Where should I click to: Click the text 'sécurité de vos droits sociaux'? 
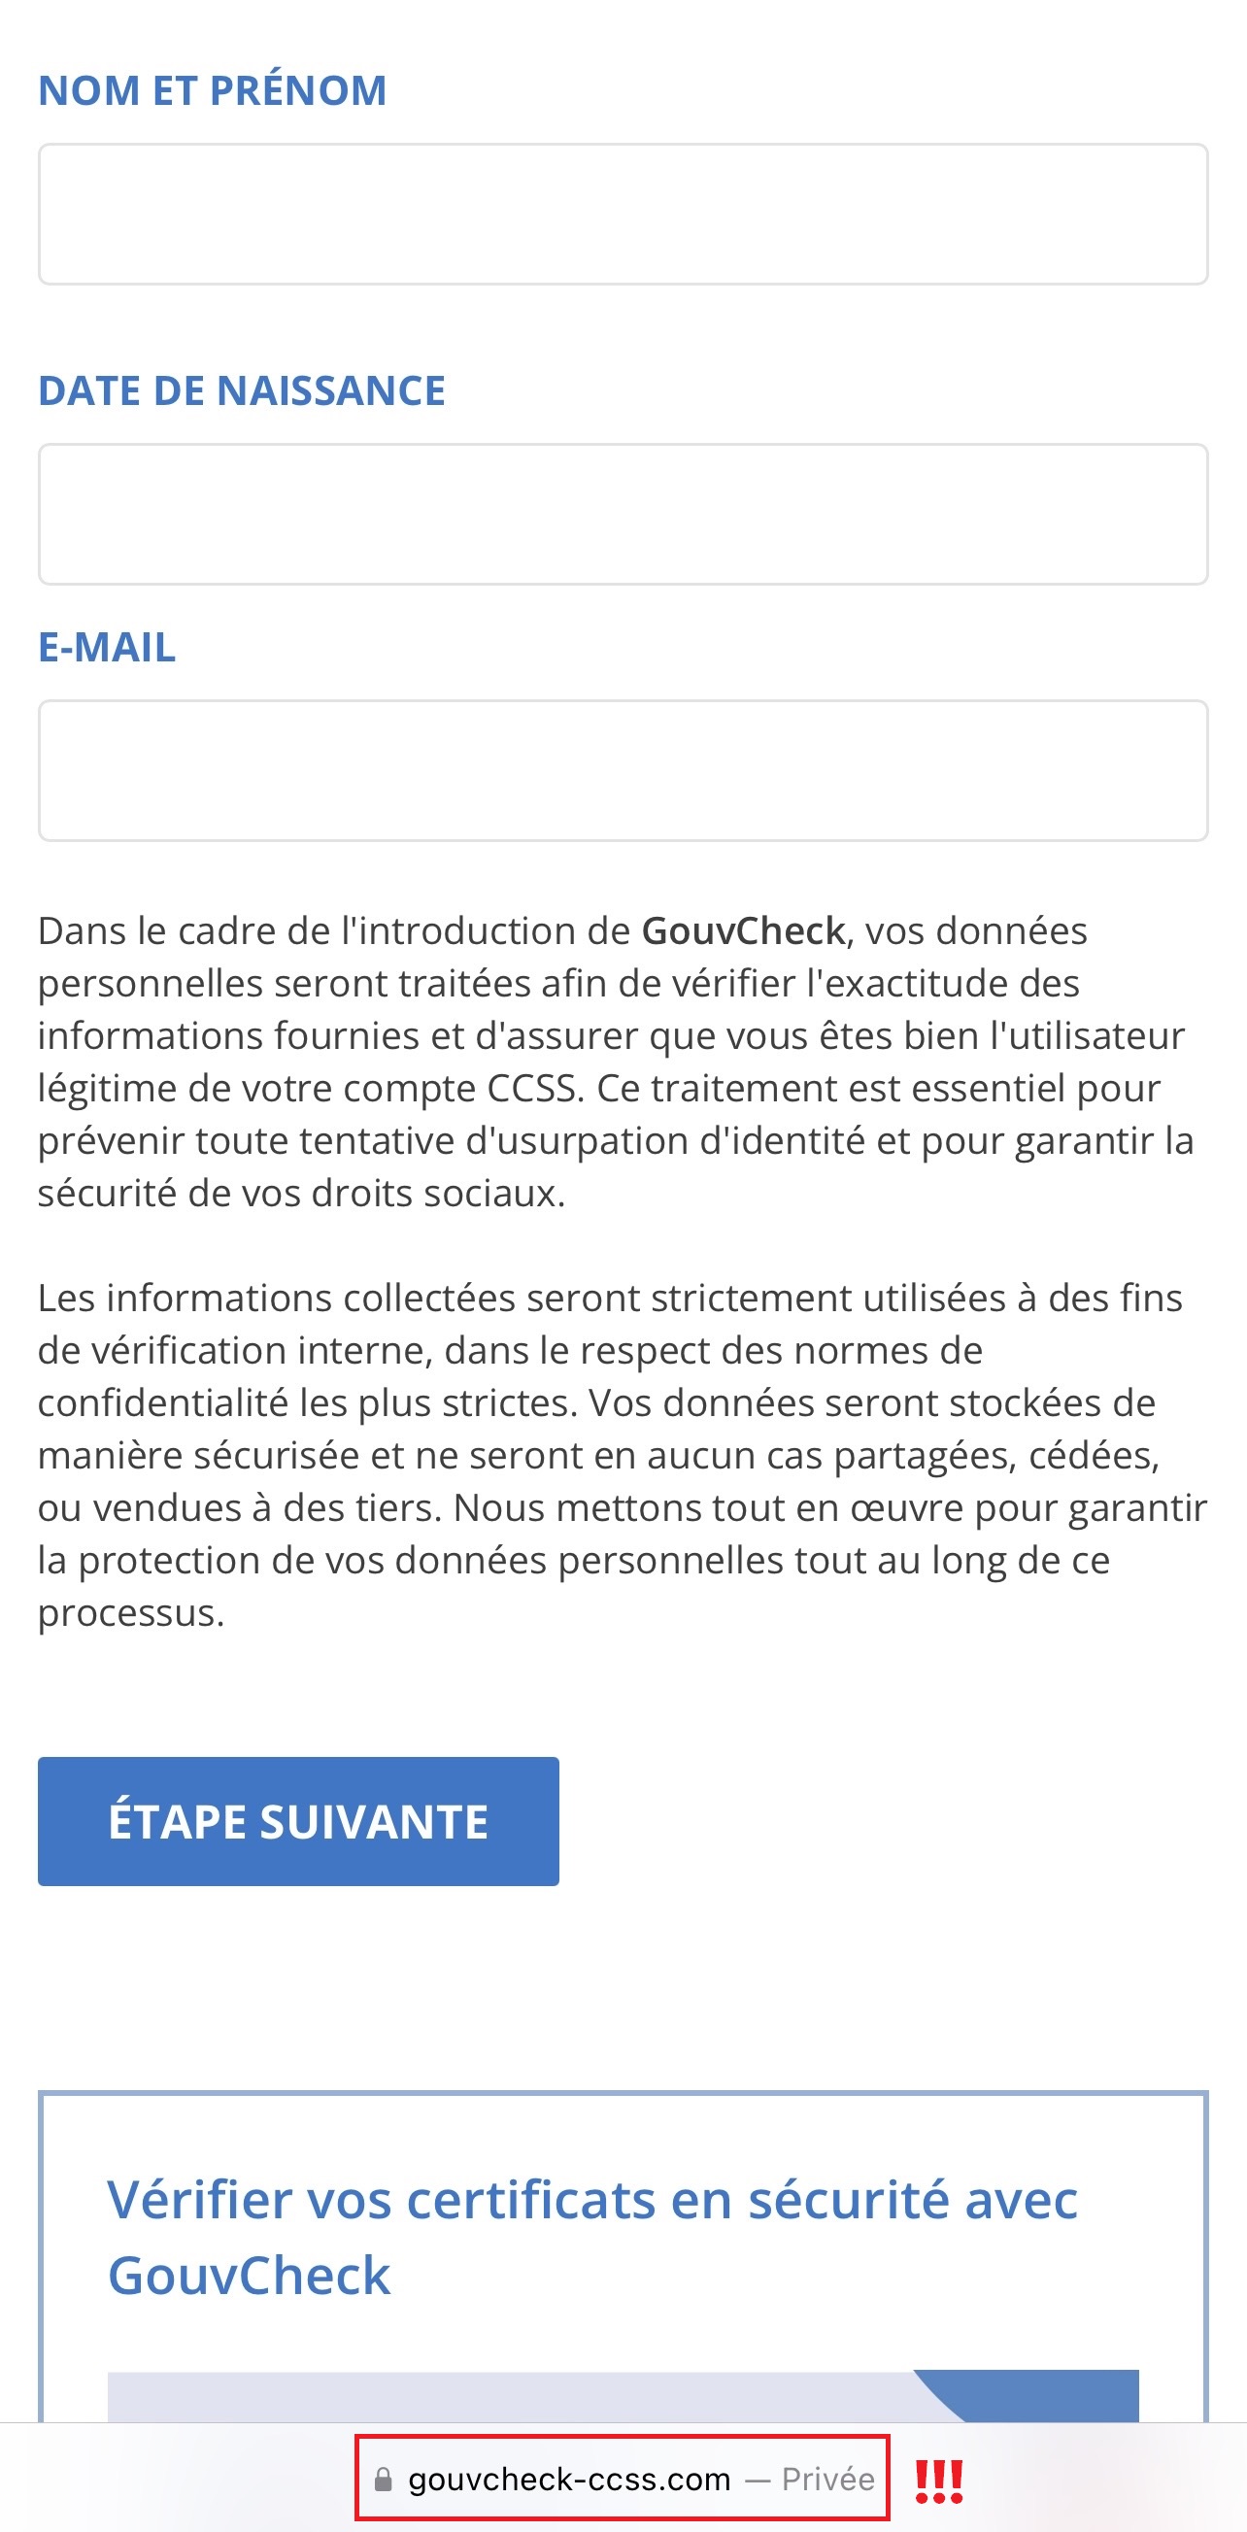[x=301, y=1194]
